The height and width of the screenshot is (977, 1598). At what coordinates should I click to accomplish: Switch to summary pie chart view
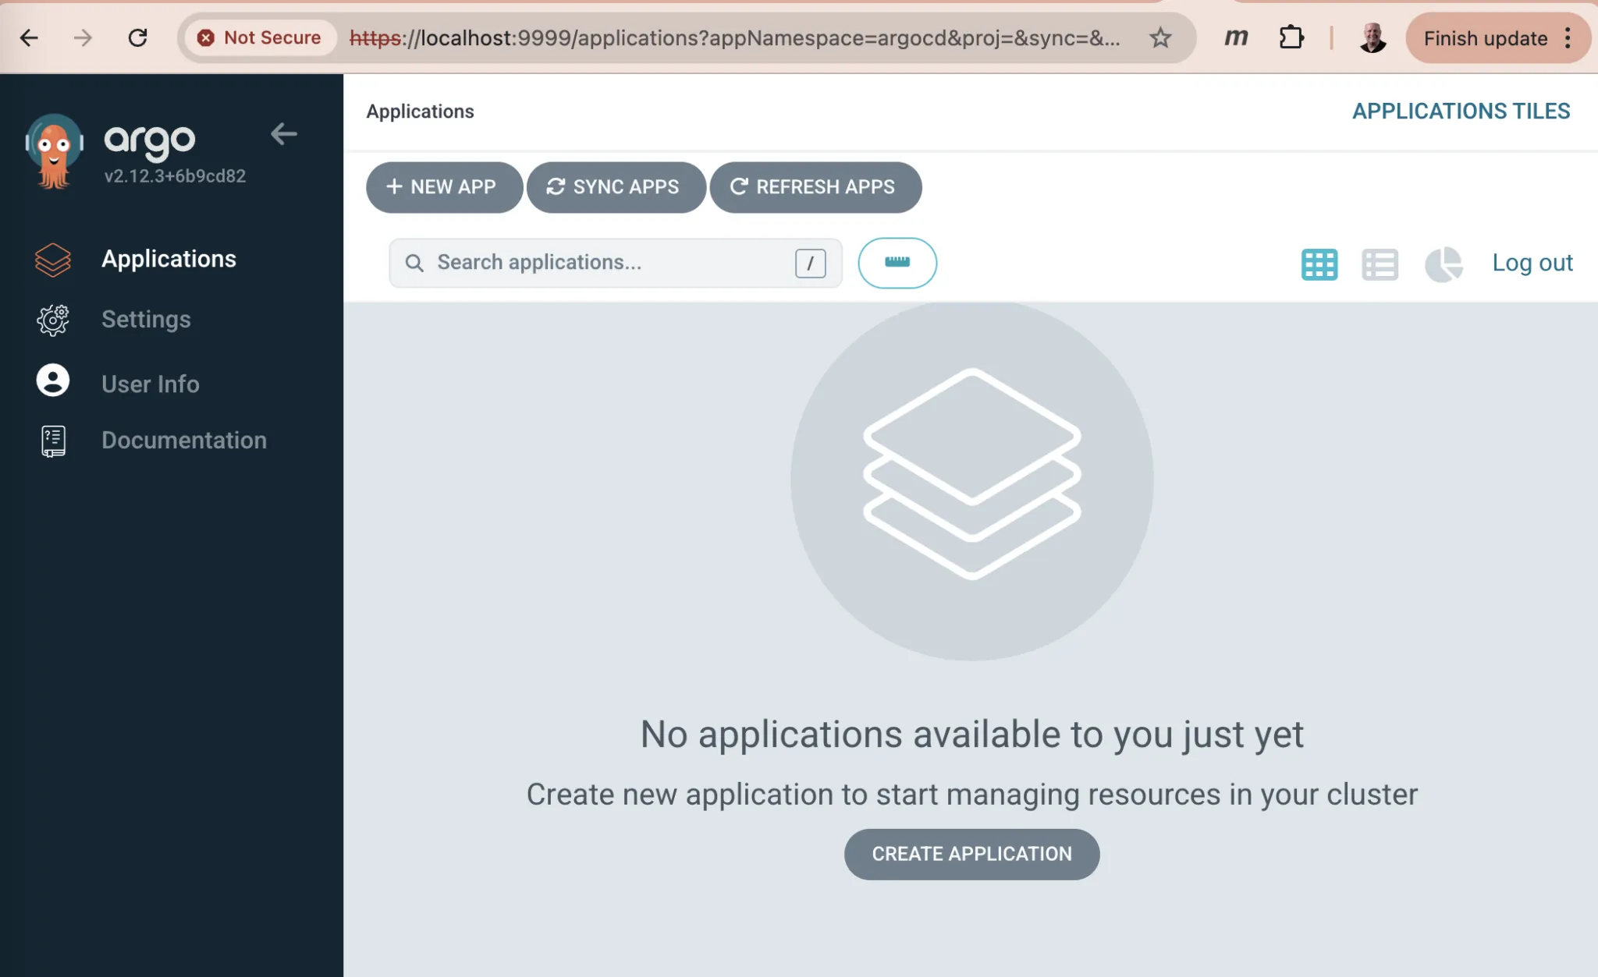[1444, 264]
